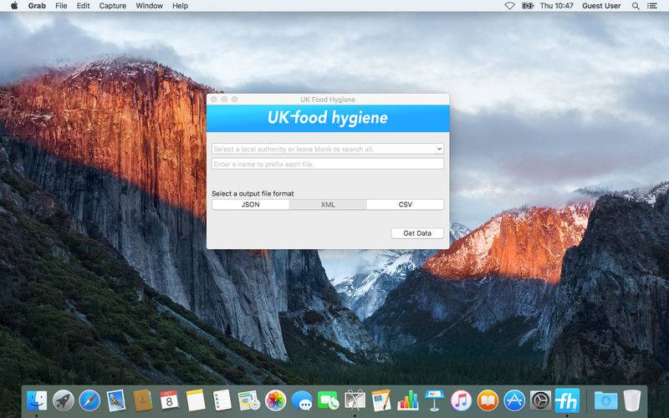Open Keynote from the dock
Image resolution: width=669 pixels, height=418 pixels.
[434, 400]
